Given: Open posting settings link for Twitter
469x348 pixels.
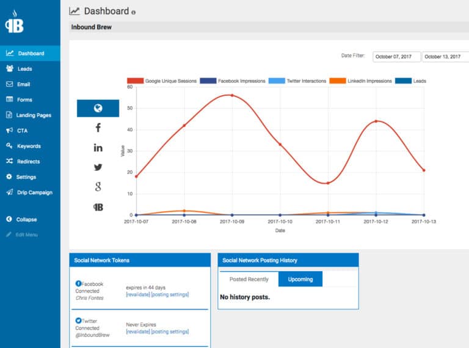Looking at the screenshot, I should (170, 332).
